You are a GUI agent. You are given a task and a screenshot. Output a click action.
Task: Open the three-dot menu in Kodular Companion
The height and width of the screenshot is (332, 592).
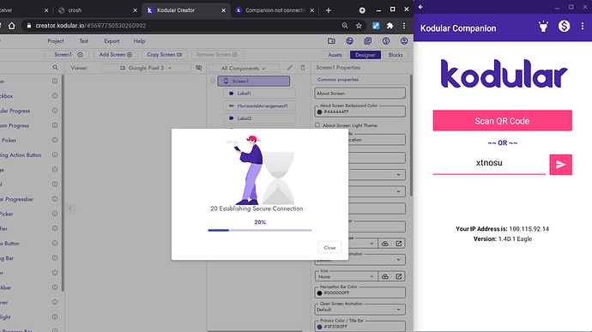[583, 26]
